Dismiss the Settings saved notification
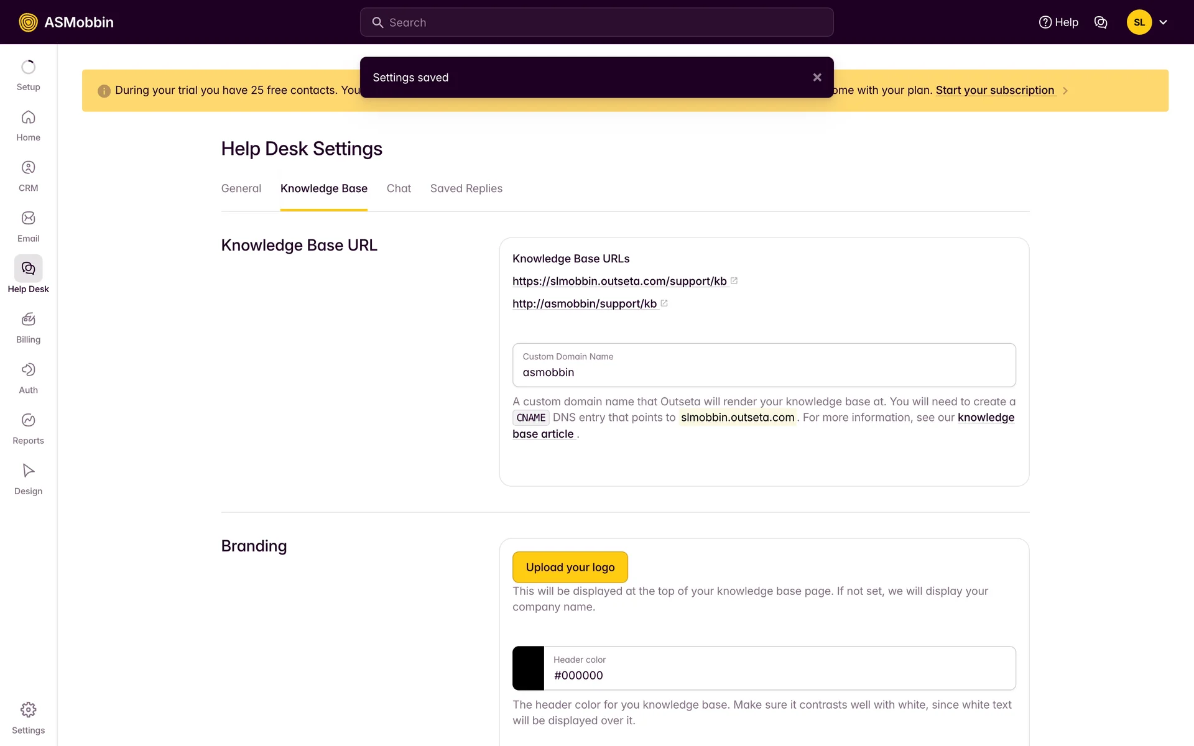 (817, 77)
